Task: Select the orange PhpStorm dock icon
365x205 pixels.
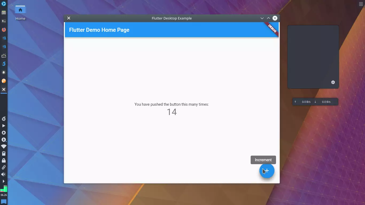Action: point(4,81)
